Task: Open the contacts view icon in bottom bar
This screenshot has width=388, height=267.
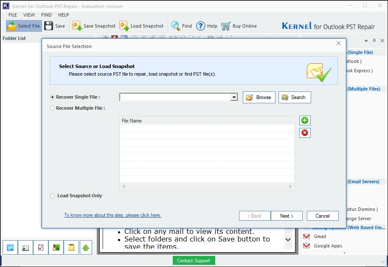Action: coord(25,247)
